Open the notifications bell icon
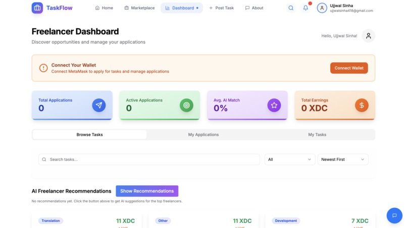This screenshot has width=407, height=228. pyautogui.click(x=306, y=8)
